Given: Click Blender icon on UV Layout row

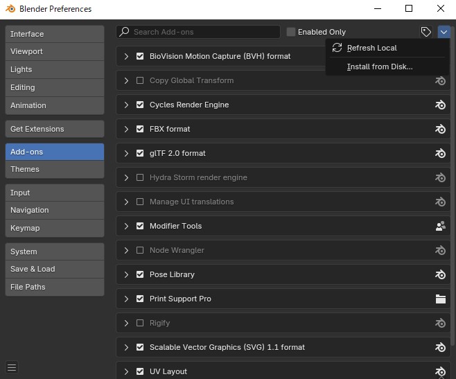Looking at the screenshot, I should tap(440, 371).
